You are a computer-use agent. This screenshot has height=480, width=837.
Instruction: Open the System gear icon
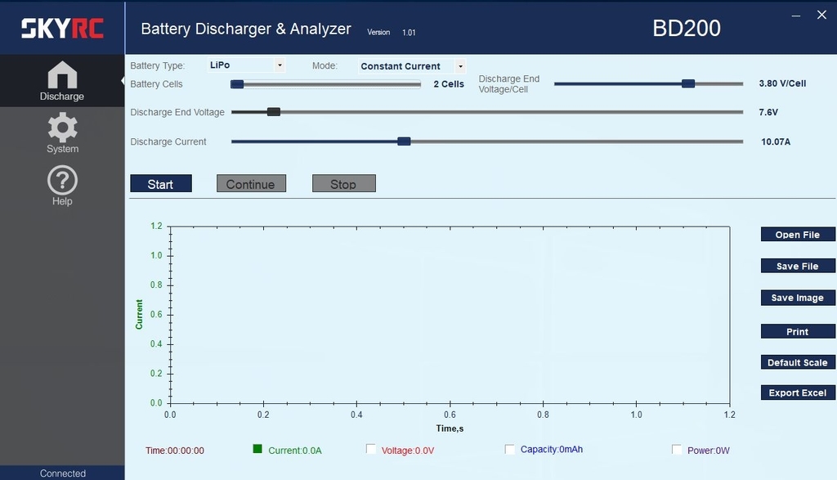coord(62,127)
